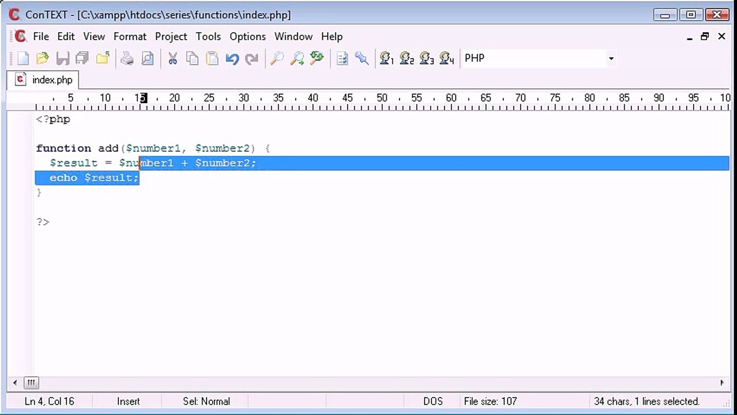
Task: Click the horizontal scrollbar thumb
Action: (31, 382)
